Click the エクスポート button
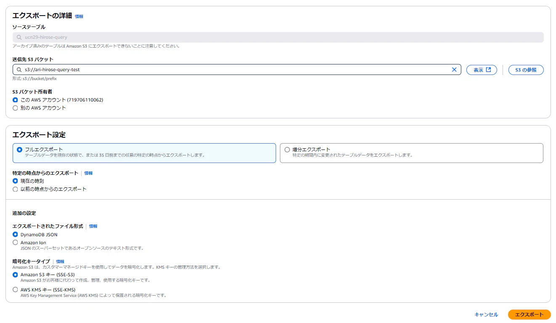Screen dimensions: 556x323 tap(529, 315)
